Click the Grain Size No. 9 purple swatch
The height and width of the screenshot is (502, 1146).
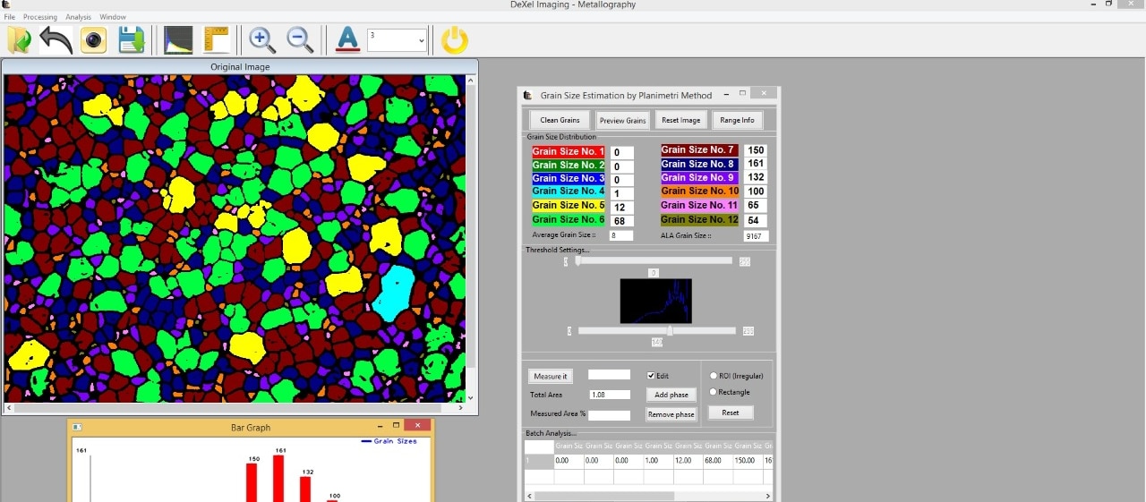(700, 177)
